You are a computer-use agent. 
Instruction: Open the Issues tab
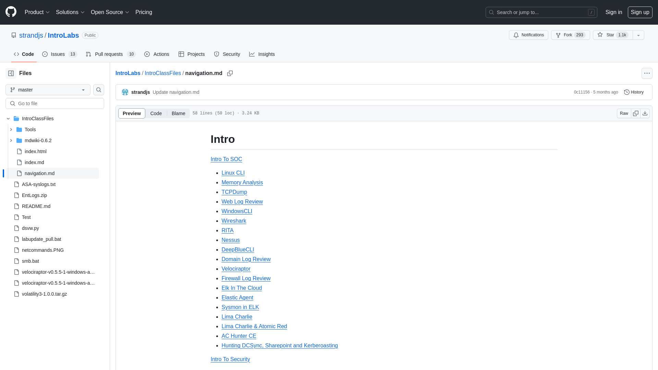click(x=60, y=54)
